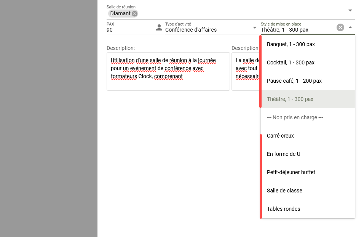Choose Tables rondes setup style

tap(308, 209)
